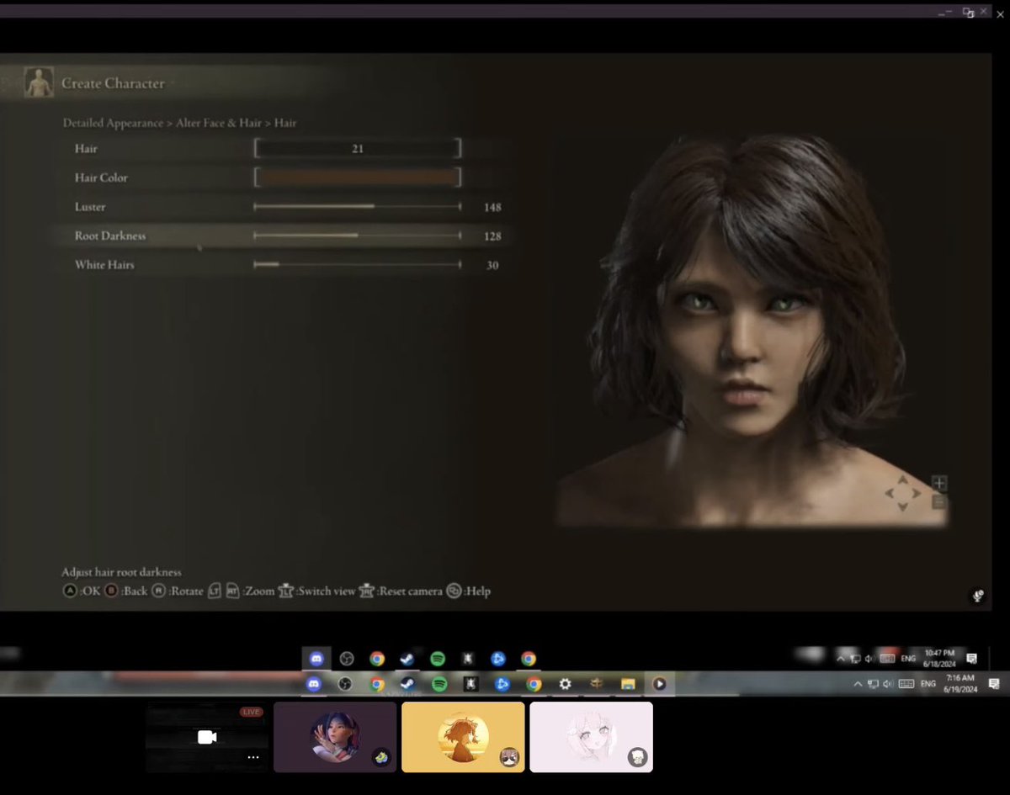
Task: Click the Luster value 148
Action: point(492,207)
